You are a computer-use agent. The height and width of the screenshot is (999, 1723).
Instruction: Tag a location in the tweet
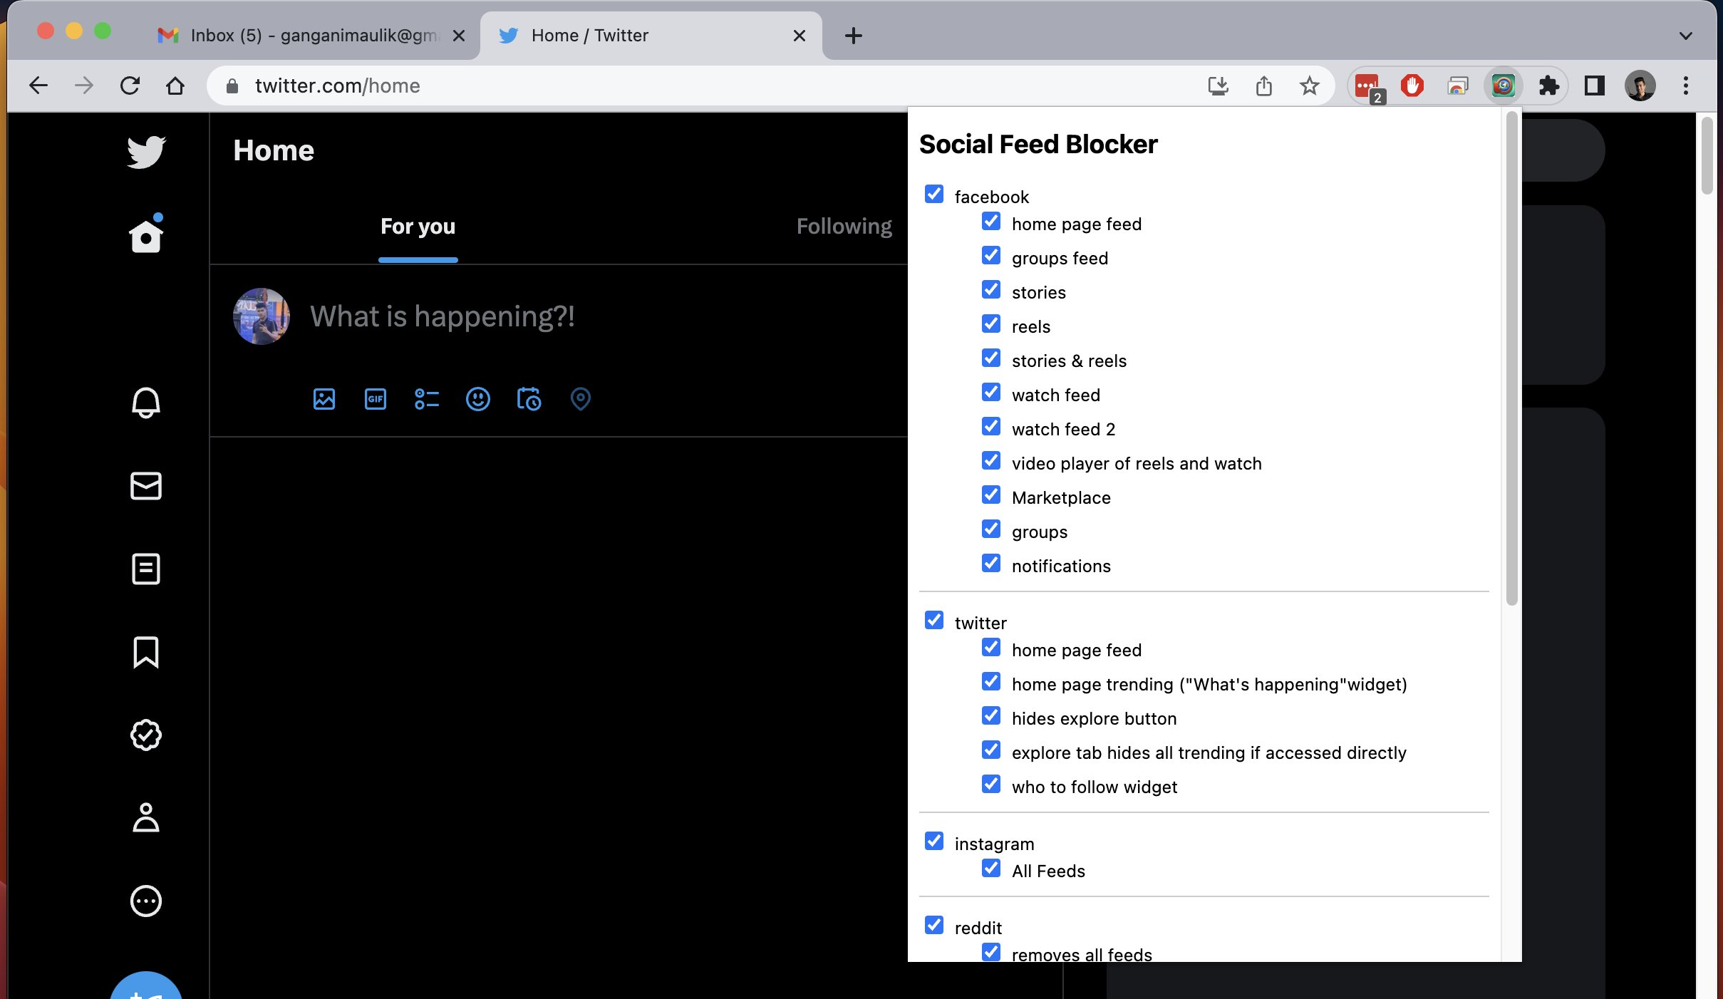point(581,399)
